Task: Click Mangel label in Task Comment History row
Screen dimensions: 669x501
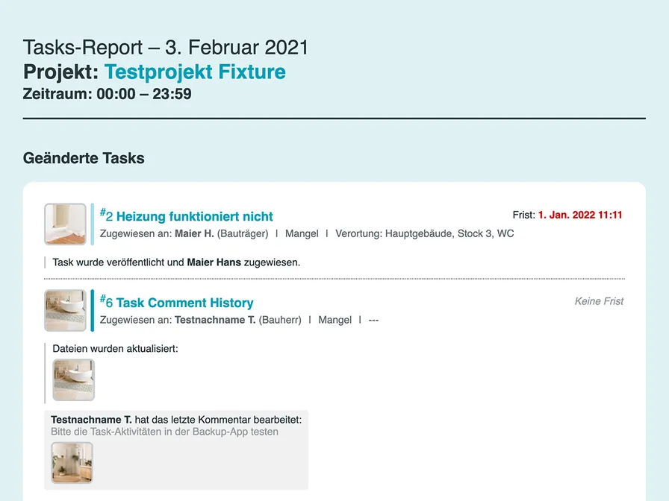Action: 335,320
